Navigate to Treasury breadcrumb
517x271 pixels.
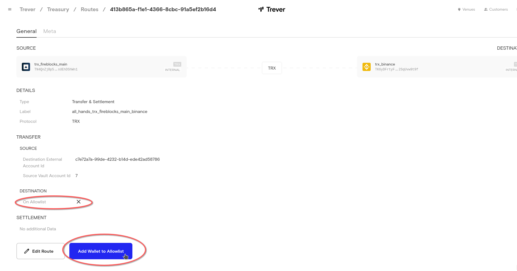pos(58,10)
